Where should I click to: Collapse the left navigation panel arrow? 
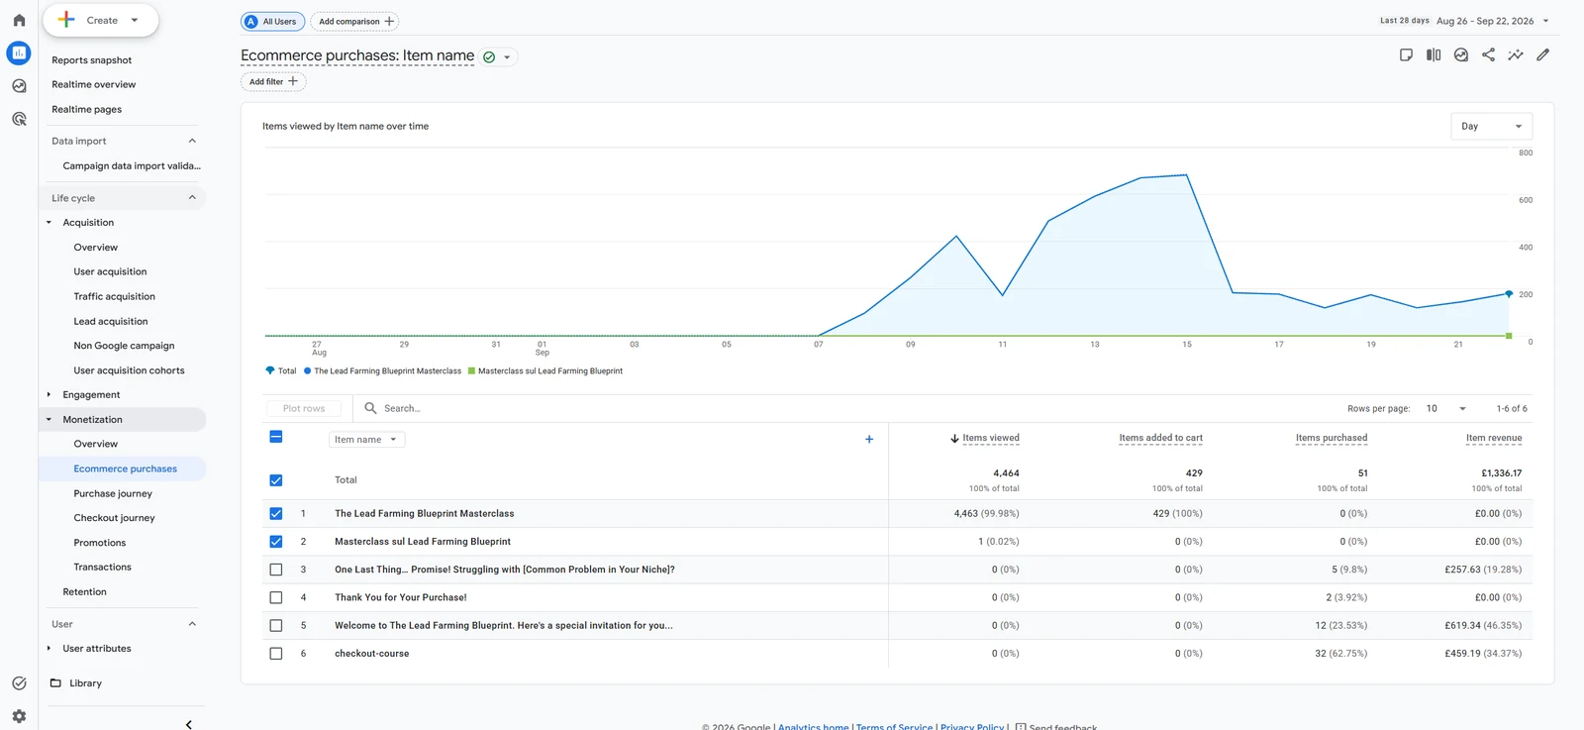point(189,724)
